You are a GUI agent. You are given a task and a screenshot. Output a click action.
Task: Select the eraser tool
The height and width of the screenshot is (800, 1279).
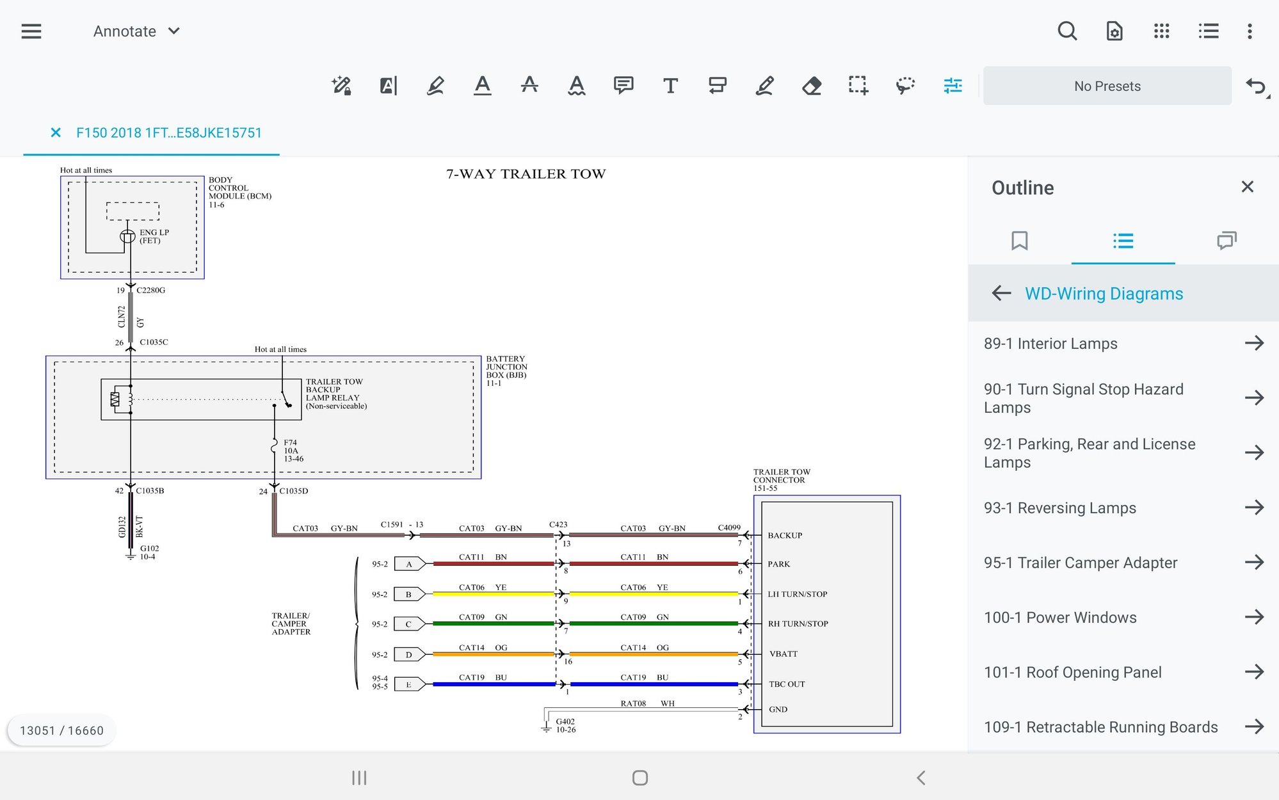coord(812,85)
